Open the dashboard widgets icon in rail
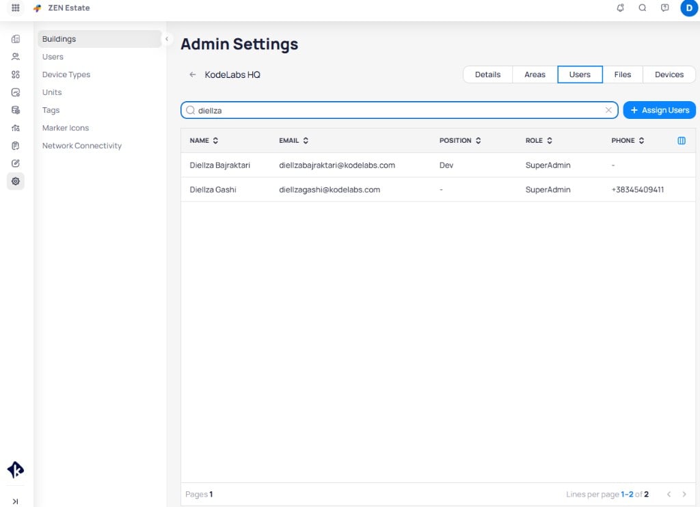 pyautogui.click(x=16, y=74)
